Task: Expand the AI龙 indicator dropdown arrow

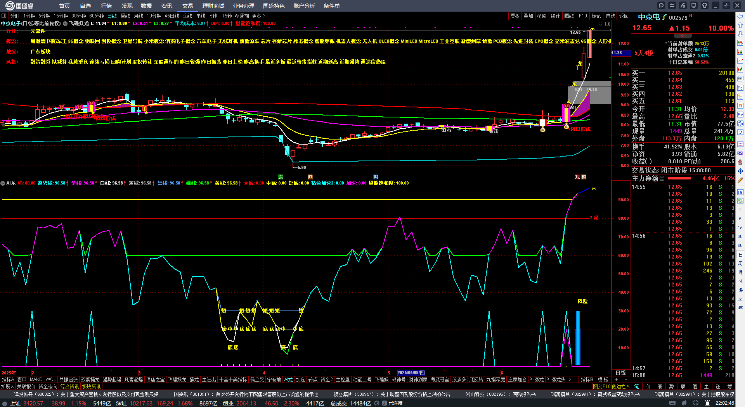Action: coord(3,183)
